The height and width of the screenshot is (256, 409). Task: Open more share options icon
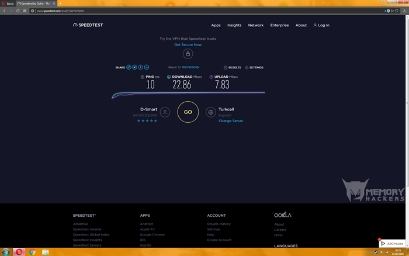[x=147, y=67]
